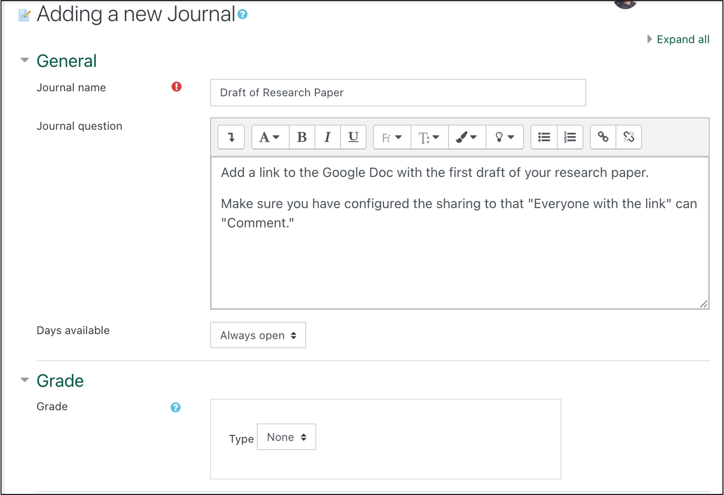Open the Grade Type dropdown showing None
Viewport: 724px width, 495px height.
pos(286,437)
